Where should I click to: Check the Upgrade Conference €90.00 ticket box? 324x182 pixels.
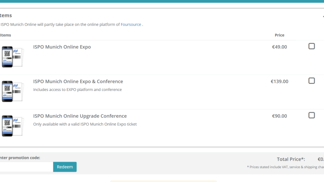tap(312, 115)
